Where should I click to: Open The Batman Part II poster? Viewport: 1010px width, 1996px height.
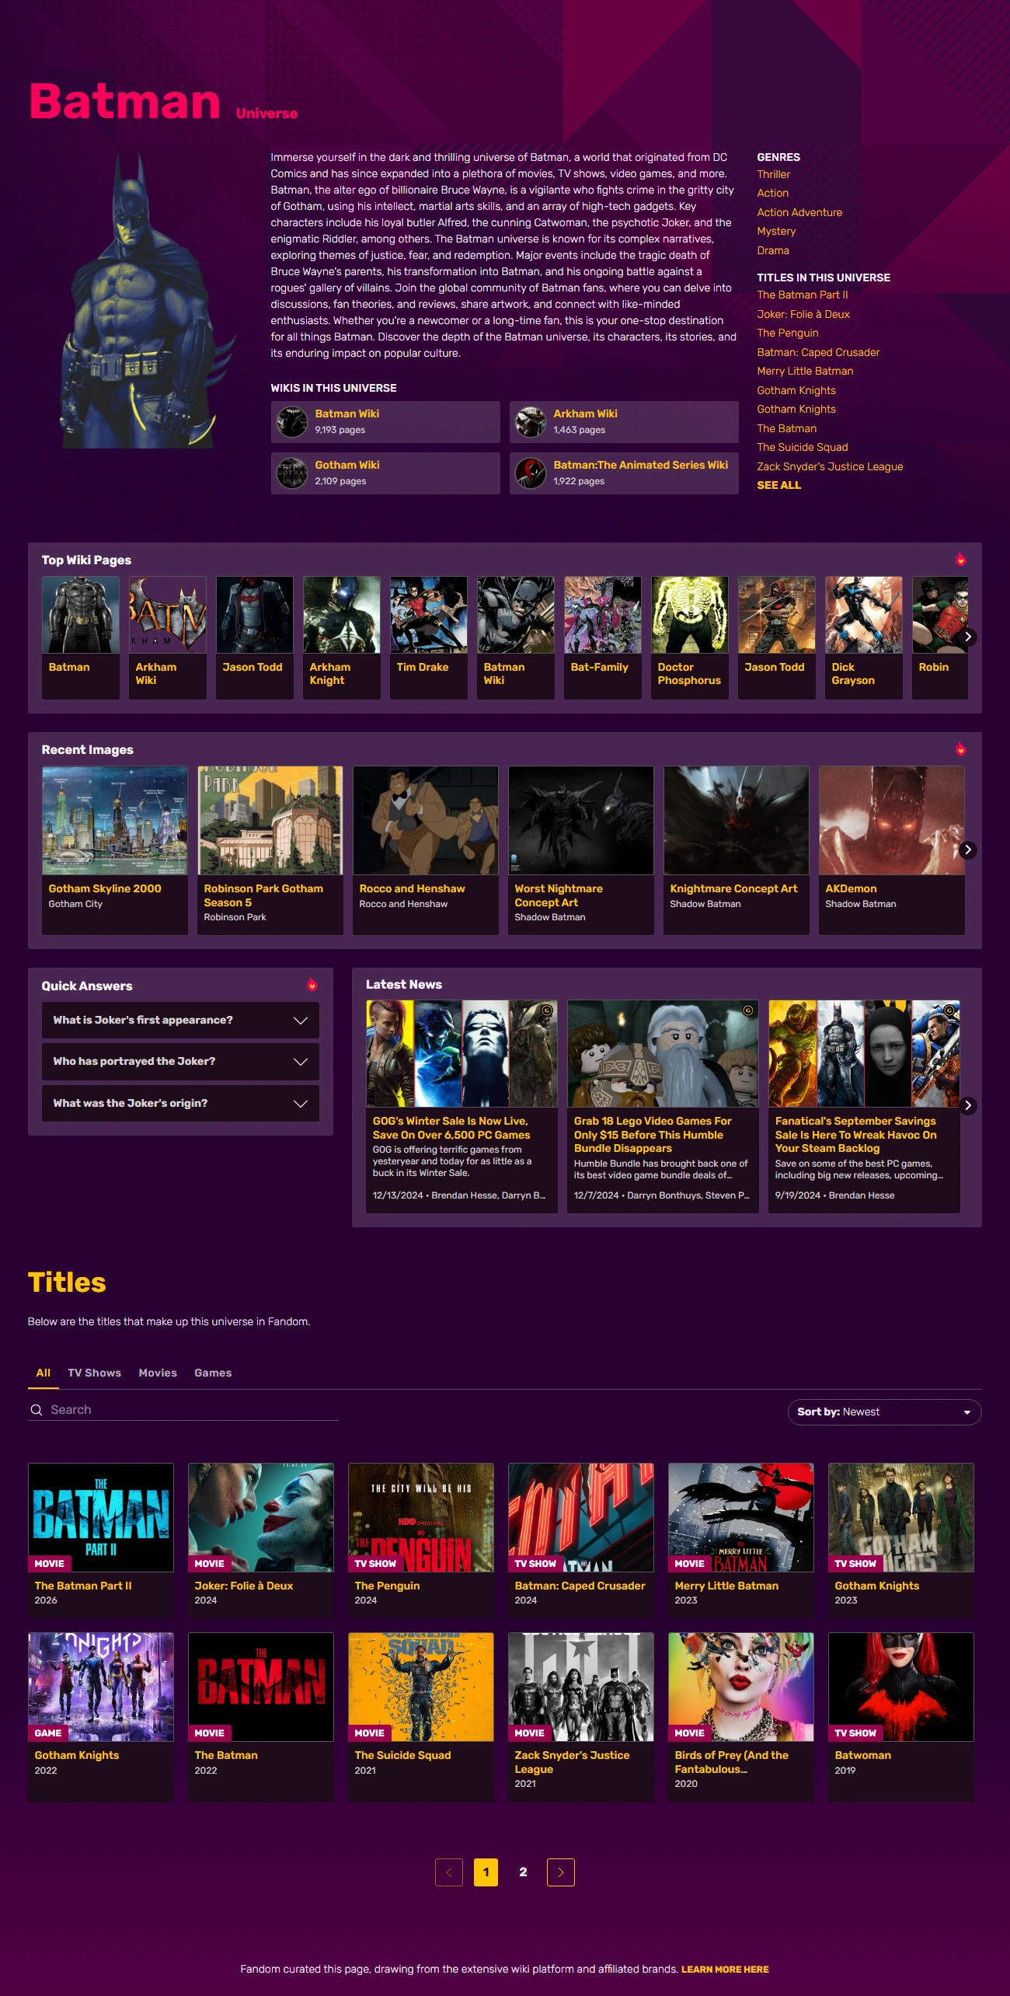[101, 1517]
